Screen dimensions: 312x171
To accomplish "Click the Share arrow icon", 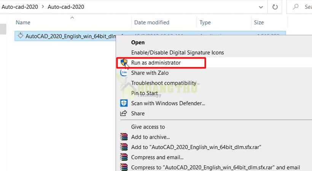I will pos(124,113).
